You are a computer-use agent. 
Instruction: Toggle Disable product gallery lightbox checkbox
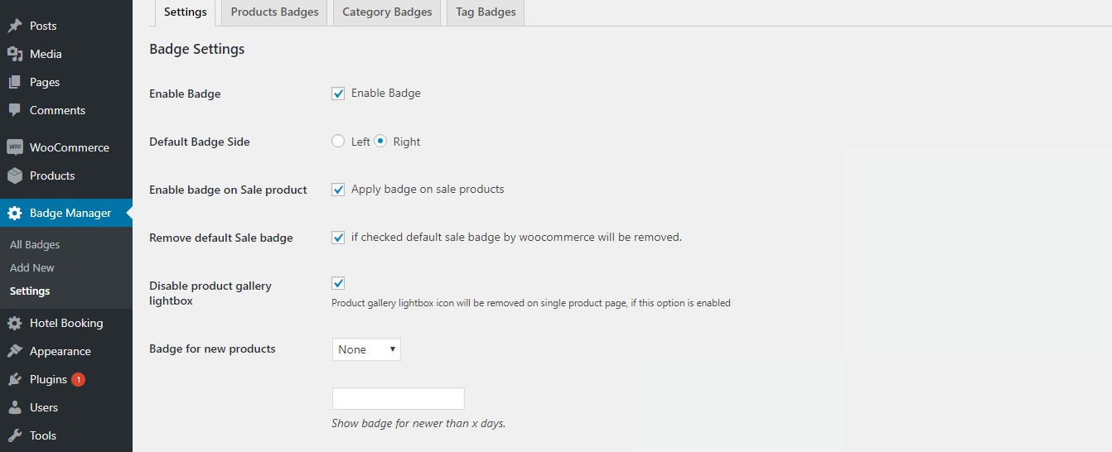click(x=338, y=284)
